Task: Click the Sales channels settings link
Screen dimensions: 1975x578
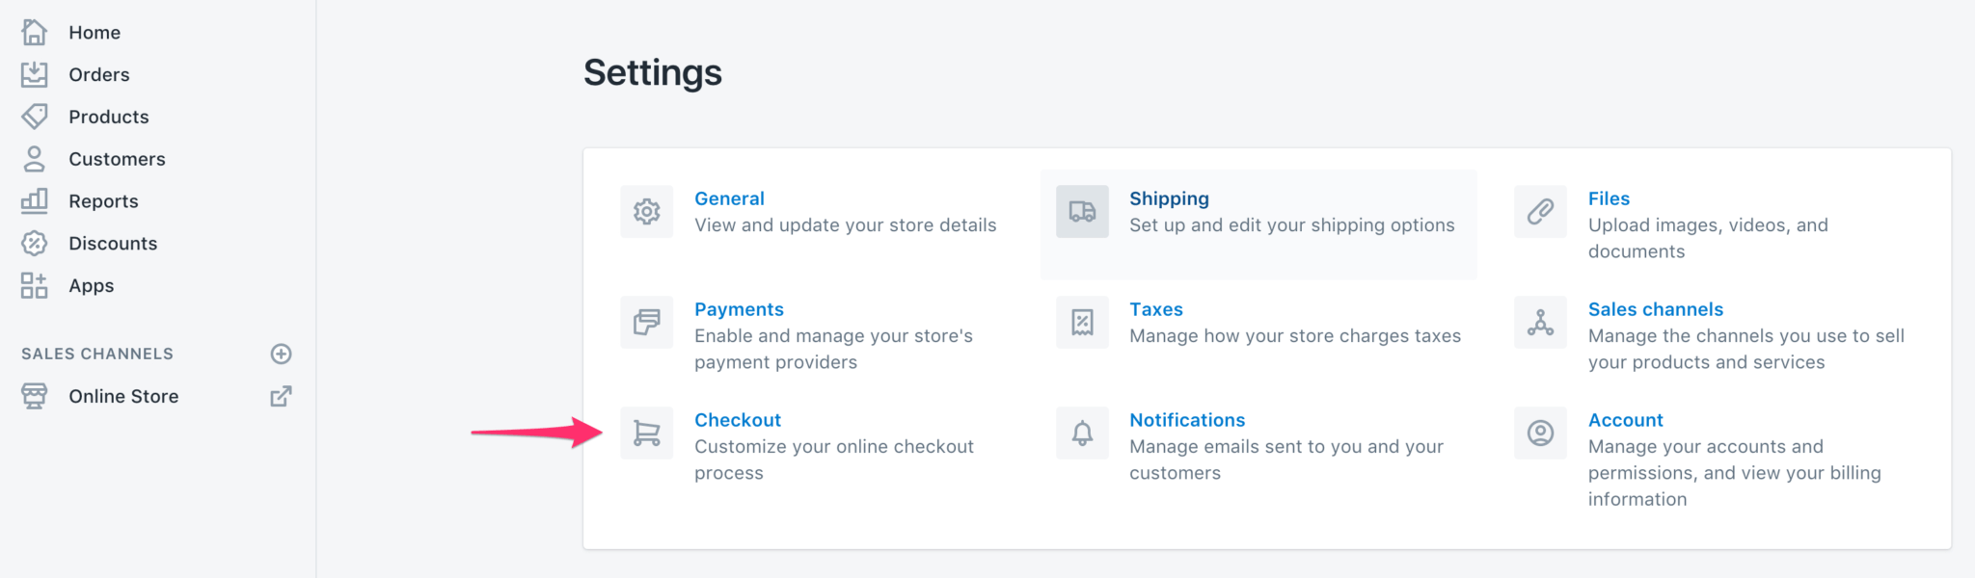Action: [1656, 308]
